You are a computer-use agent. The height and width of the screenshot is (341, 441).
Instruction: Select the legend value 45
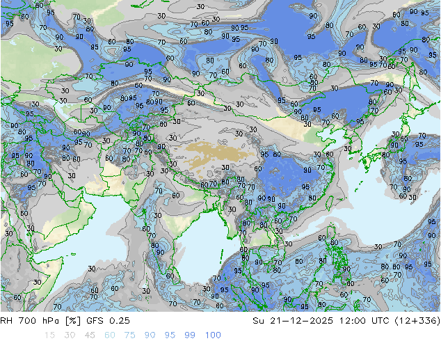tap(90, 335)
